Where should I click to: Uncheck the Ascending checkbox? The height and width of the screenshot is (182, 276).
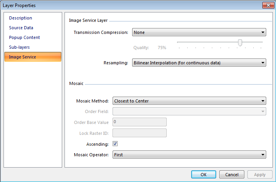point(115,144)
